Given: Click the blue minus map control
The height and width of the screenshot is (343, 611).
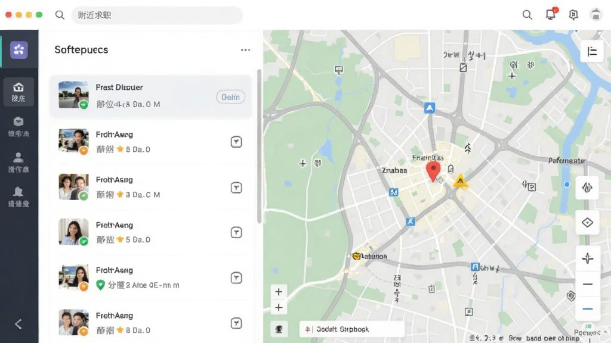Looking at the screenshot, I should pyautogui.click(x=587, y=309).
